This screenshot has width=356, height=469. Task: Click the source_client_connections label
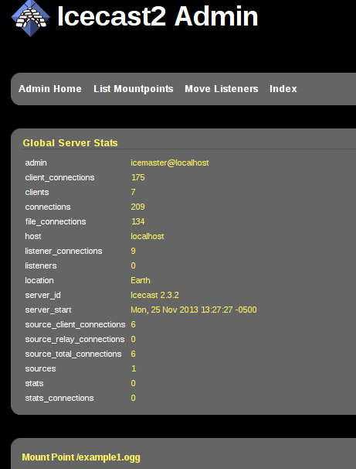[x=75, y=324]
